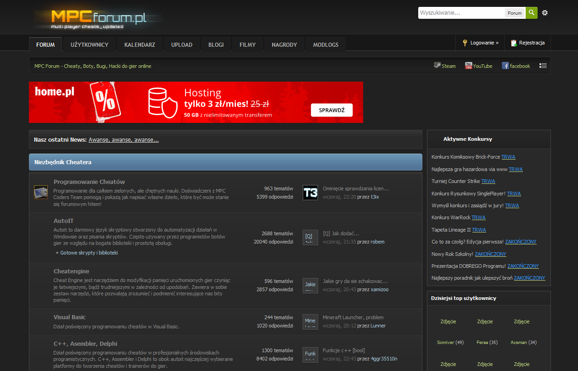Click TRWA link for Turniej Counter Strike
Viewport: 578px width, 371px height.
coord(488,181)
